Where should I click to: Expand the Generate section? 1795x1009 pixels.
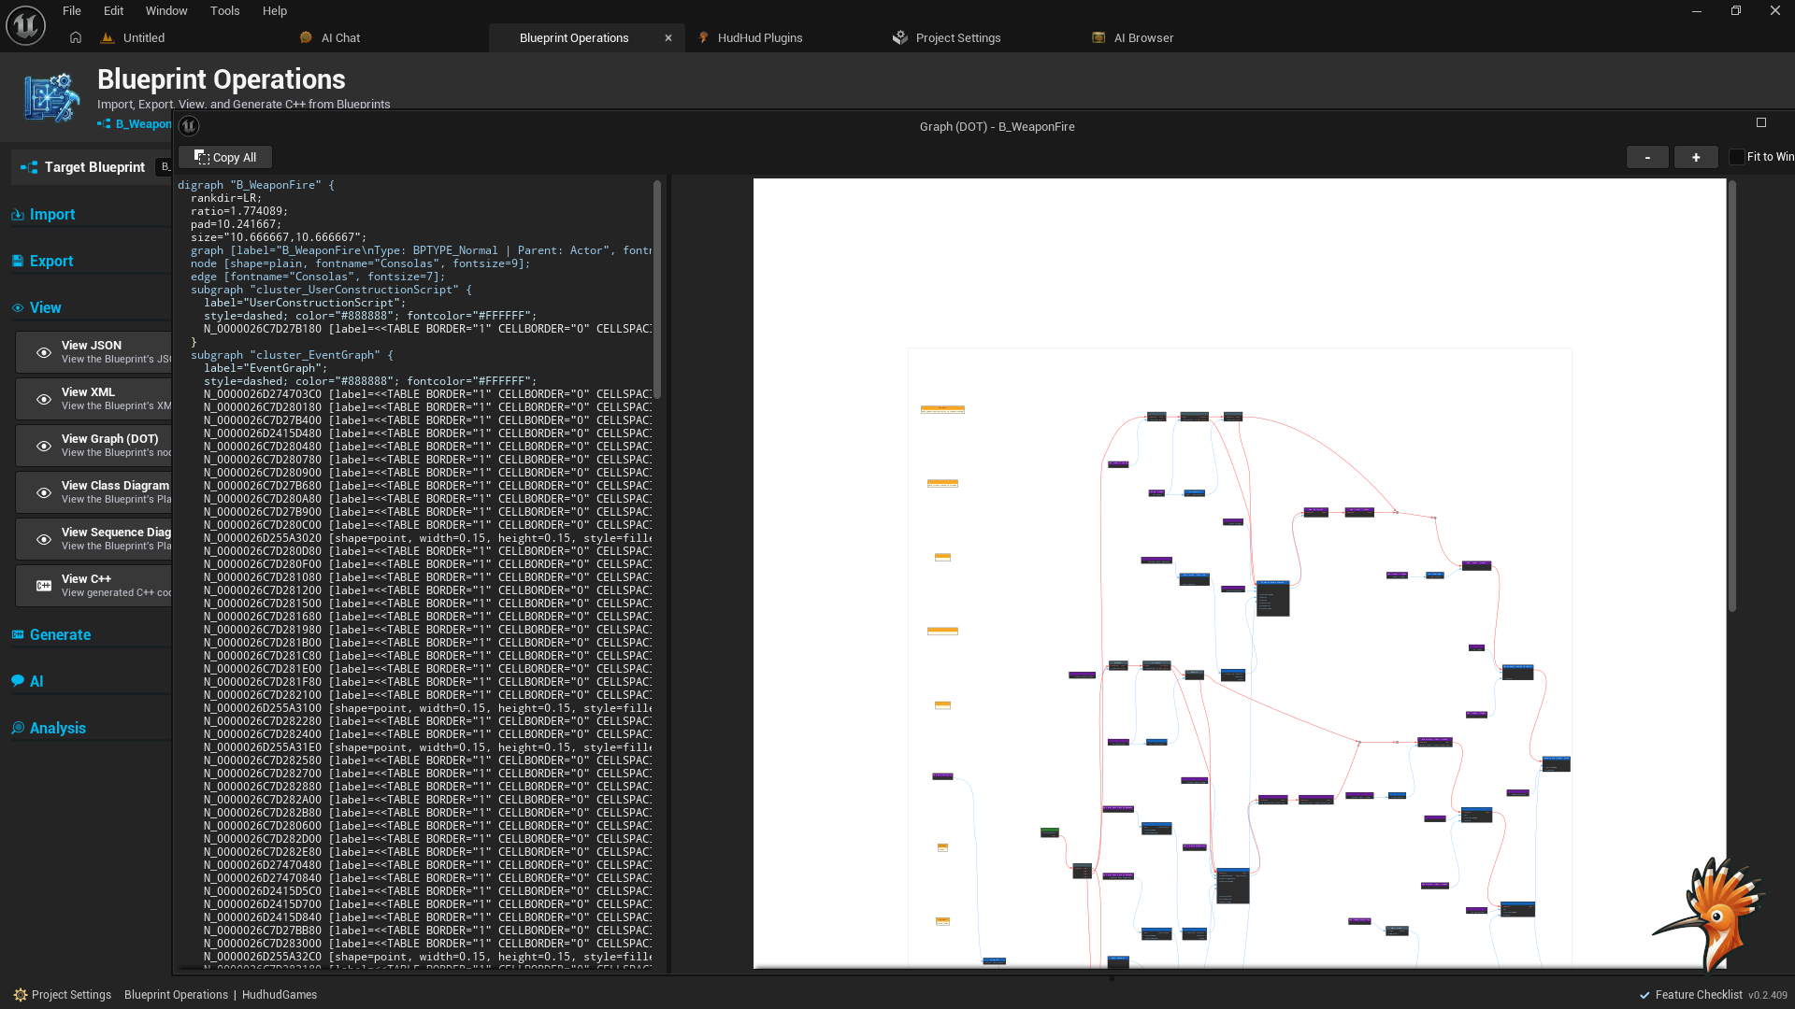coord(60,635)
